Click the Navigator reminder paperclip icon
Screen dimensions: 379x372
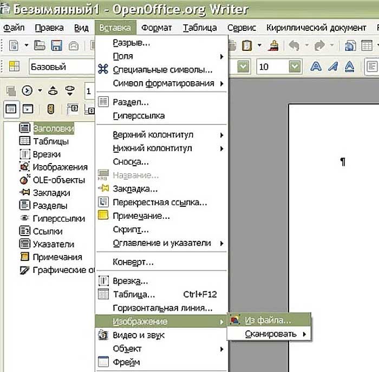point(51,109)
